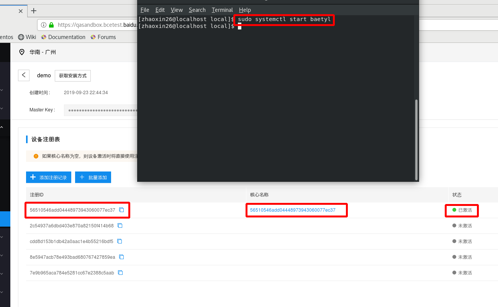Open the terminal Terminal menu
The image size is (498, 307).
(x=222, y=10)
